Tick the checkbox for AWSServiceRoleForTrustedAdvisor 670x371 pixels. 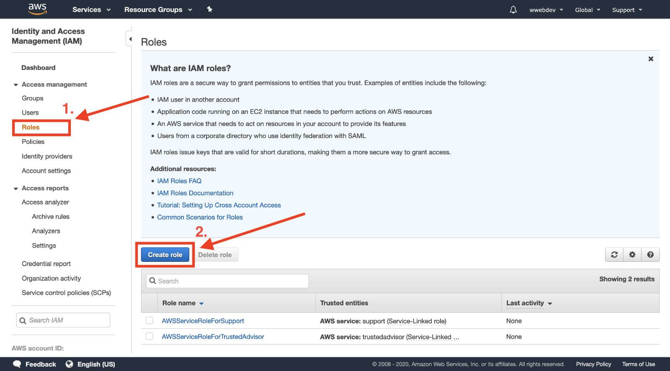(x=149, y=336)
